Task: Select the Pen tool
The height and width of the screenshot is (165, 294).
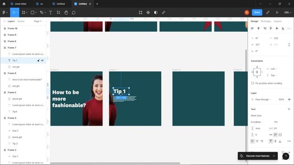Action: point(42,12)
